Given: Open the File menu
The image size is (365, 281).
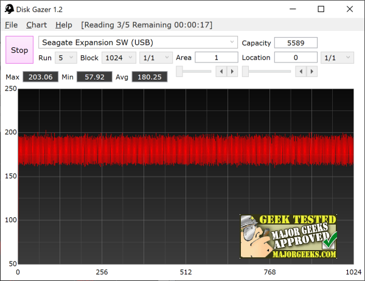Looking at the screenshot, I should [11, 25].
